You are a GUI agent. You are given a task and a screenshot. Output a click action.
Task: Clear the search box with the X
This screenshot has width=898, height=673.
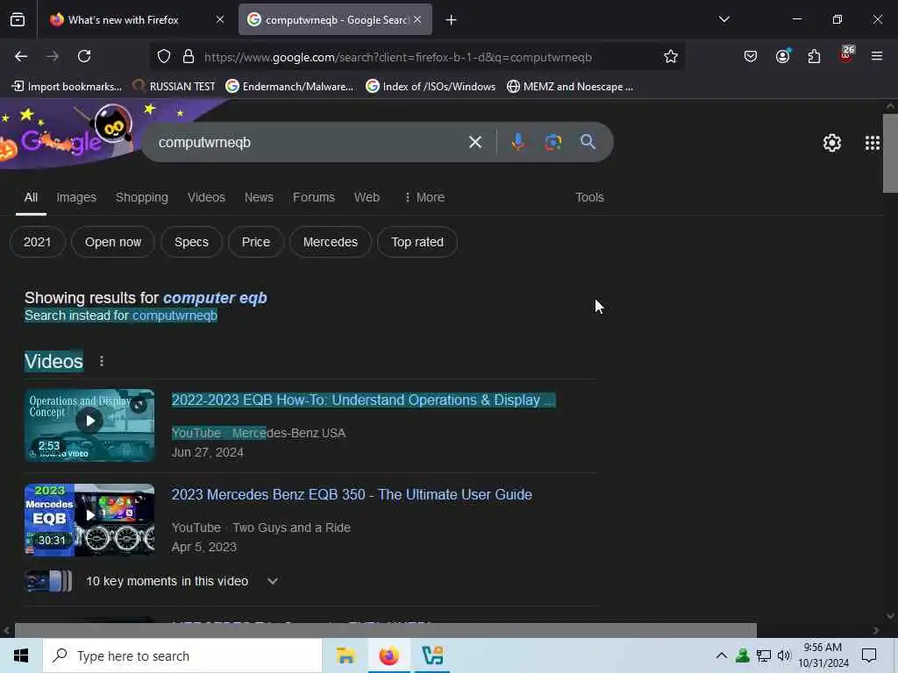click(474, 142)
